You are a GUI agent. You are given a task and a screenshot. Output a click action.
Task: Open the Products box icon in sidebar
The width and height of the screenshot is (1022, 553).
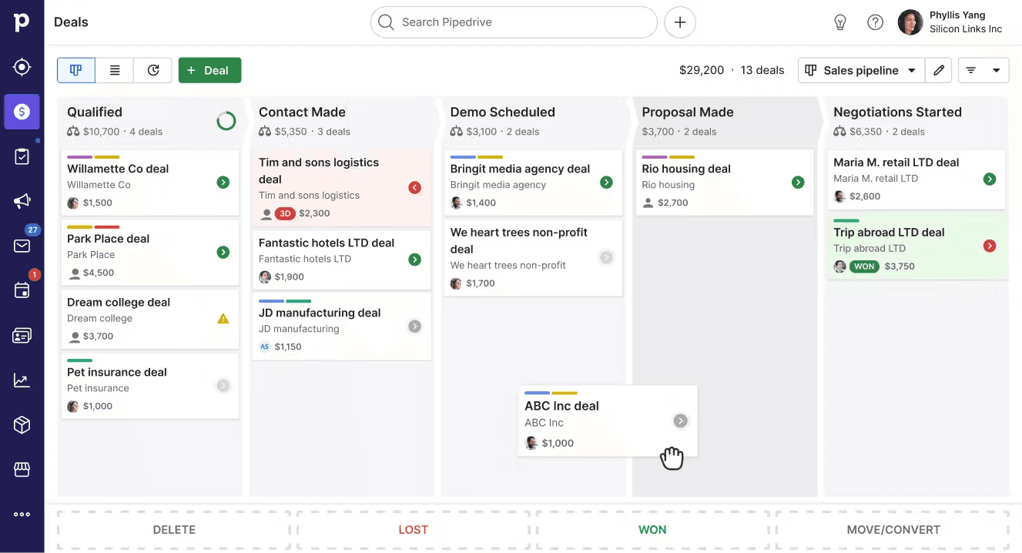click(22, 424)
